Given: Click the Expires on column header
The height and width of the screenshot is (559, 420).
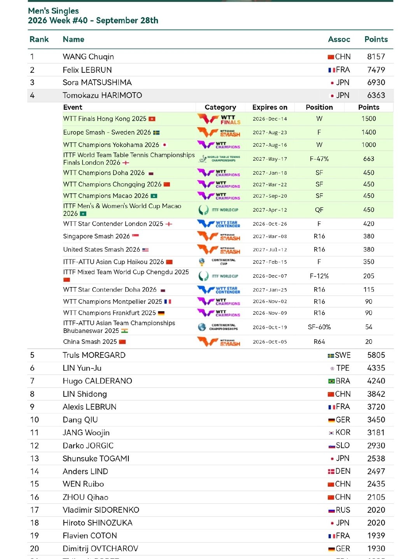Looking at the screenshot, I should click(x=270, y=107).
